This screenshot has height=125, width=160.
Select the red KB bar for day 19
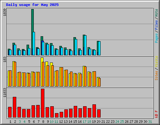[x=94, y=111]
